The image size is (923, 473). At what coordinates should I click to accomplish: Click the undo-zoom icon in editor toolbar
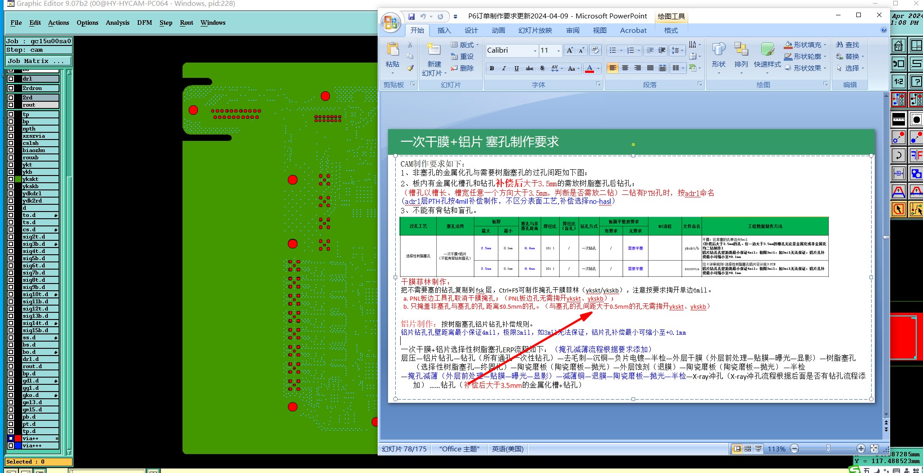point(898,63)
